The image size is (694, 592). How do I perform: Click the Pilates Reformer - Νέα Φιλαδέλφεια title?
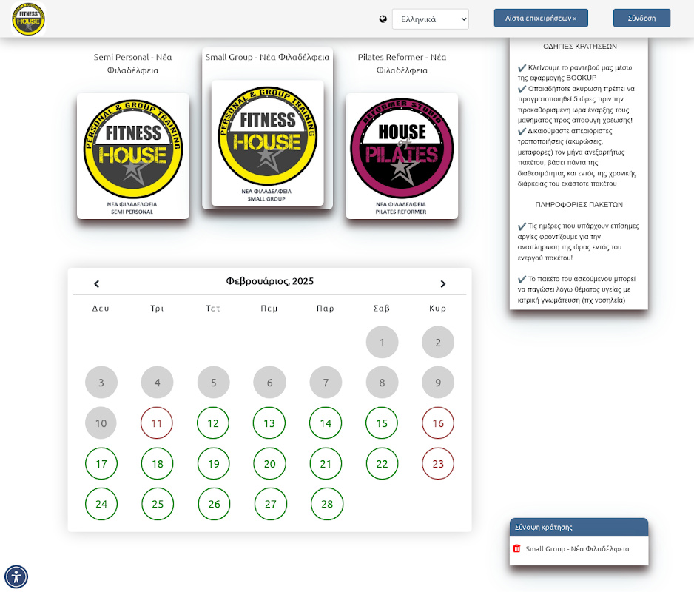pos(402,64)
